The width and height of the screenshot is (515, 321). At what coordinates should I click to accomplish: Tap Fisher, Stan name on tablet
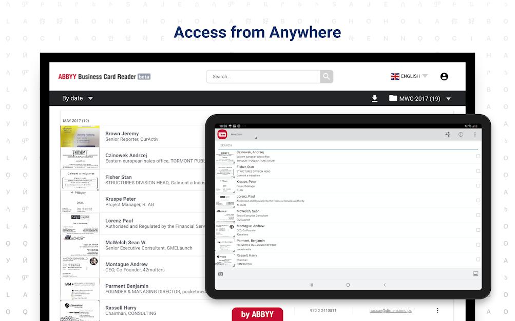[245, 167]
